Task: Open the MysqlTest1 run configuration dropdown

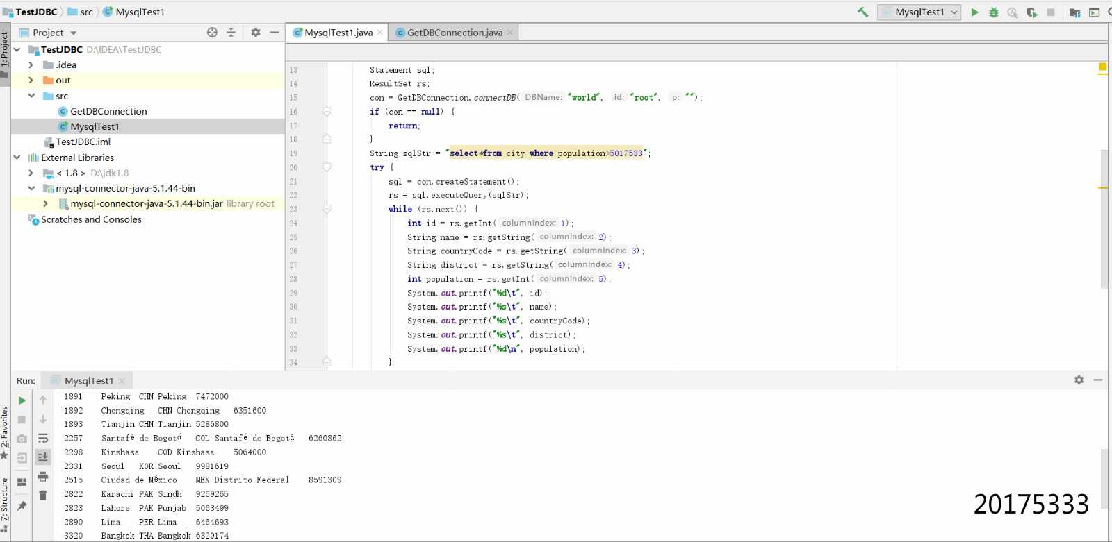Action: [x=919, y=12]
